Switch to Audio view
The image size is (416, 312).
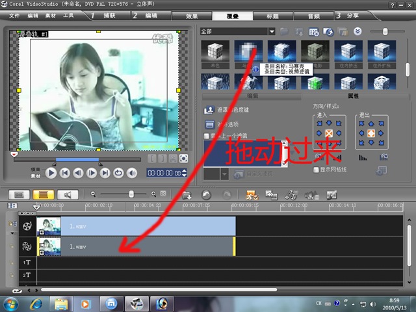tap(67, 194)
